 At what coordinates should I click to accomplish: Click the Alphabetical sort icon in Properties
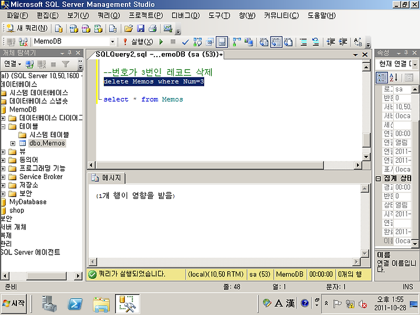[x=394, y=78]
